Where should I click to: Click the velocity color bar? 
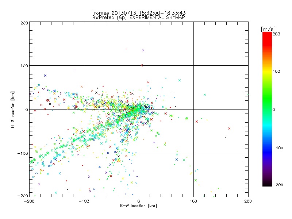[x=267, y=109]
